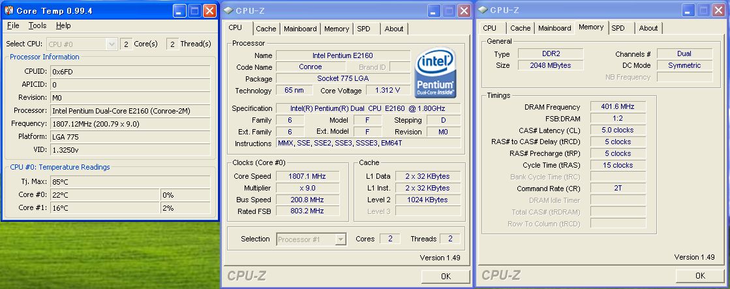The width and height of the screenshot is (730, 289).
Task: Select Memory tab in Memory CPU-Z window
Action: [591, 27]
